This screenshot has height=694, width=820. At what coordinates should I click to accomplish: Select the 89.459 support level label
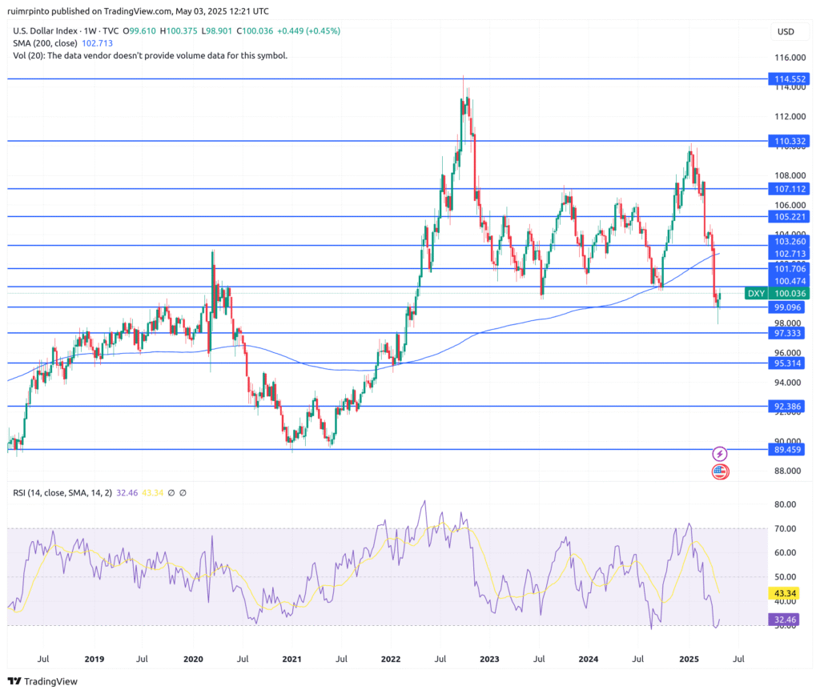(x=790, y=450)
